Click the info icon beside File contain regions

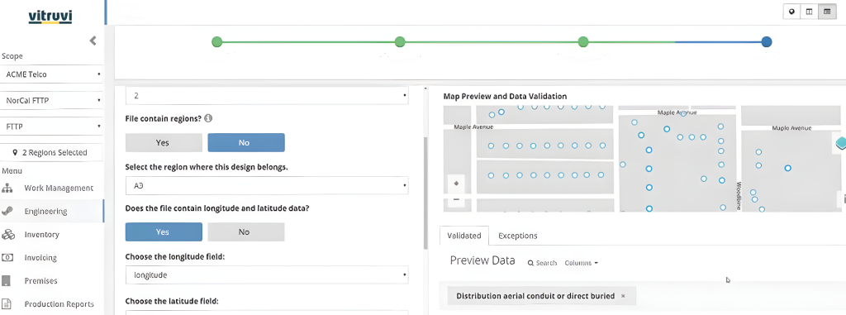pos(208,118)
